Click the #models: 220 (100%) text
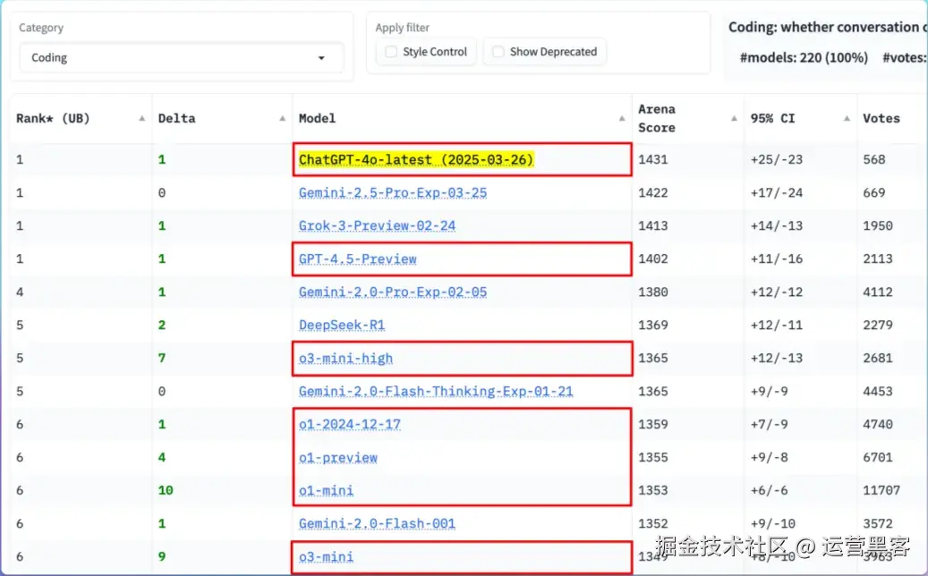Viewport: 928px width, 576px height. 804,58
